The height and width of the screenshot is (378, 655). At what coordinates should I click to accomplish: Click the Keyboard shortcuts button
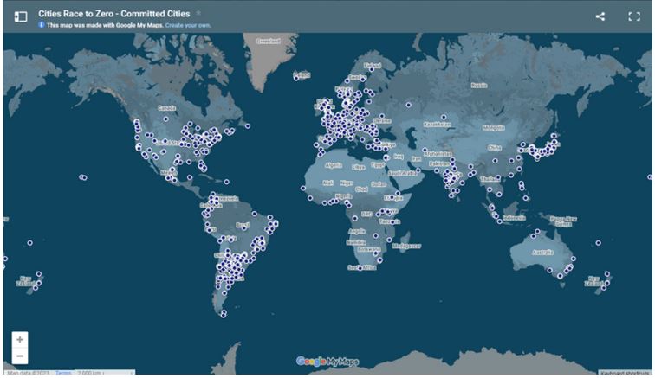[623, 374]
